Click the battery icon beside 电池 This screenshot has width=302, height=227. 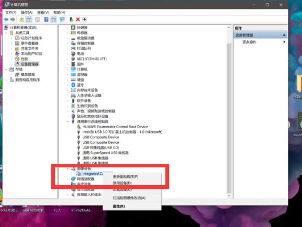tap(73, 54)
